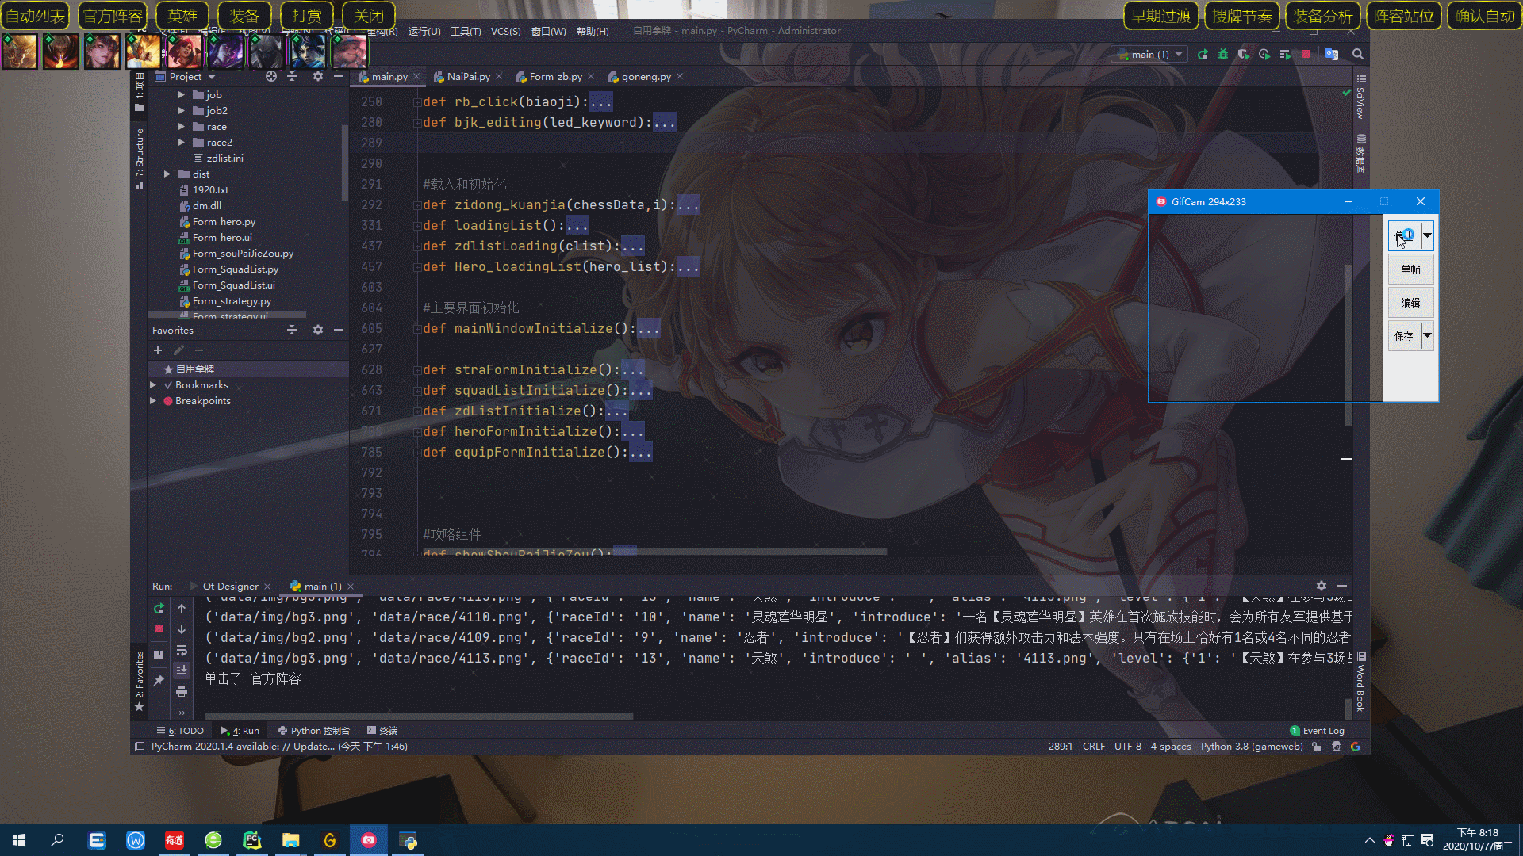1523x856 pixels.
Task: Open the main (1) run configuration dropdown
Action: point(1149,55)
